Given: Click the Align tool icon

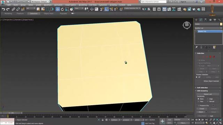Looking at the screenshot, I should [149, 9].
